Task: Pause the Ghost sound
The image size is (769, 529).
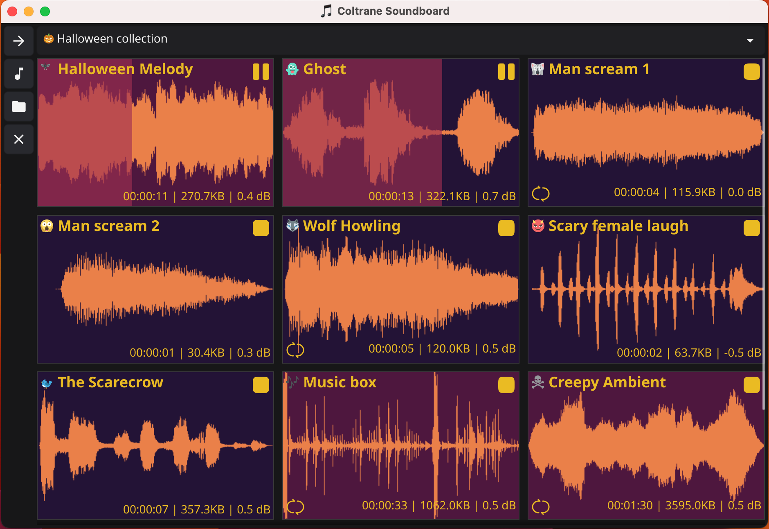Action: (506, 72)
